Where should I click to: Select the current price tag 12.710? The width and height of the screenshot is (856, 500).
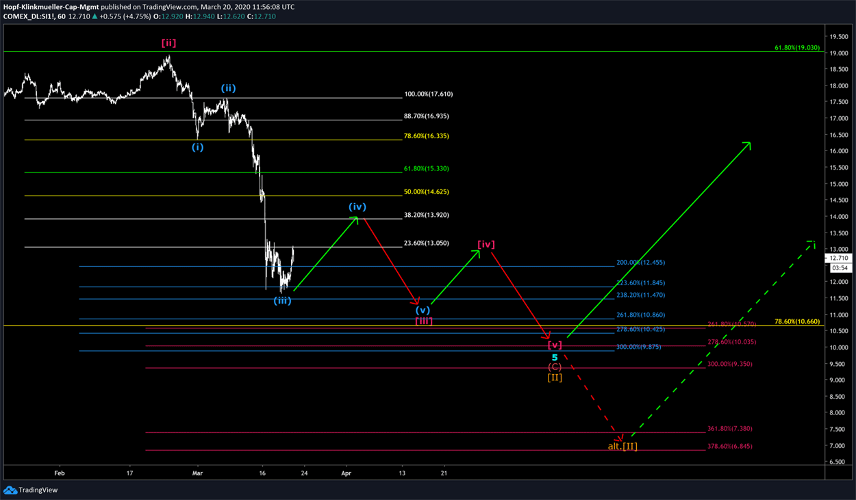[x=838, y=258]
